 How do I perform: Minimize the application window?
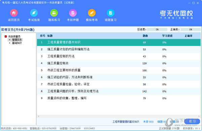pyautogui.click(x=189, y=3)
